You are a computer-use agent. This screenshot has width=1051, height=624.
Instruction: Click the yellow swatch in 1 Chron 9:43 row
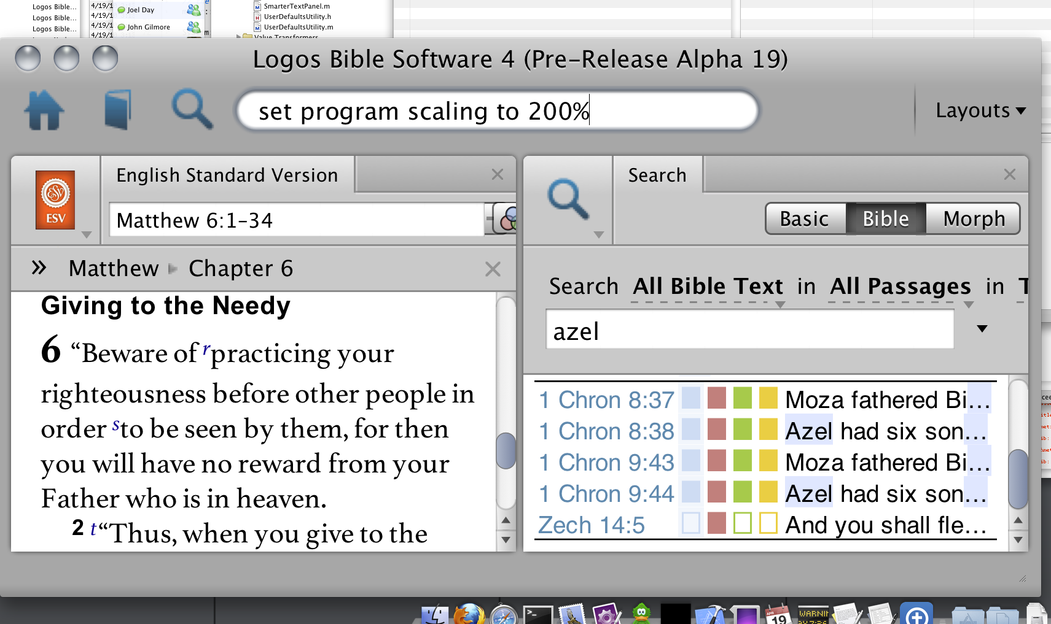(768, 460)
